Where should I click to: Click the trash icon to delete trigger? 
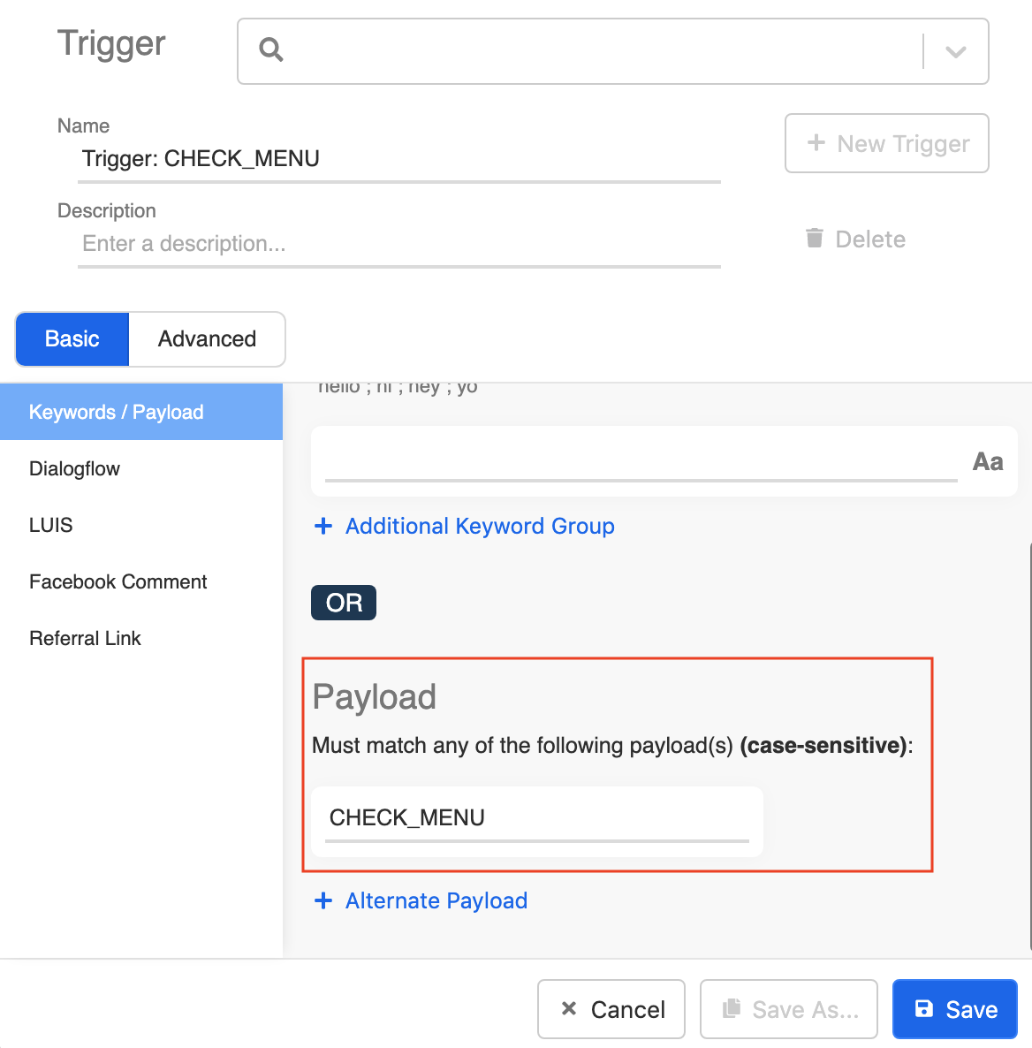click(814, 238)
